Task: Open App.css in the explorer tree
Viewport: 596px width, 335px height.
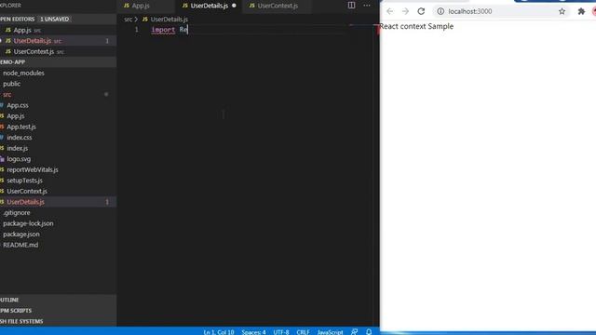Action: (x=58, y=105)
